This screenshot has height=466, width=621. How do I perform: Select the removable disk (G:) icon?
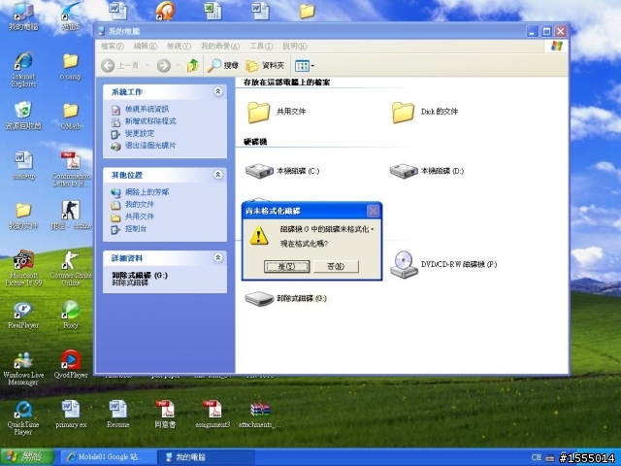tap(259, 299)
